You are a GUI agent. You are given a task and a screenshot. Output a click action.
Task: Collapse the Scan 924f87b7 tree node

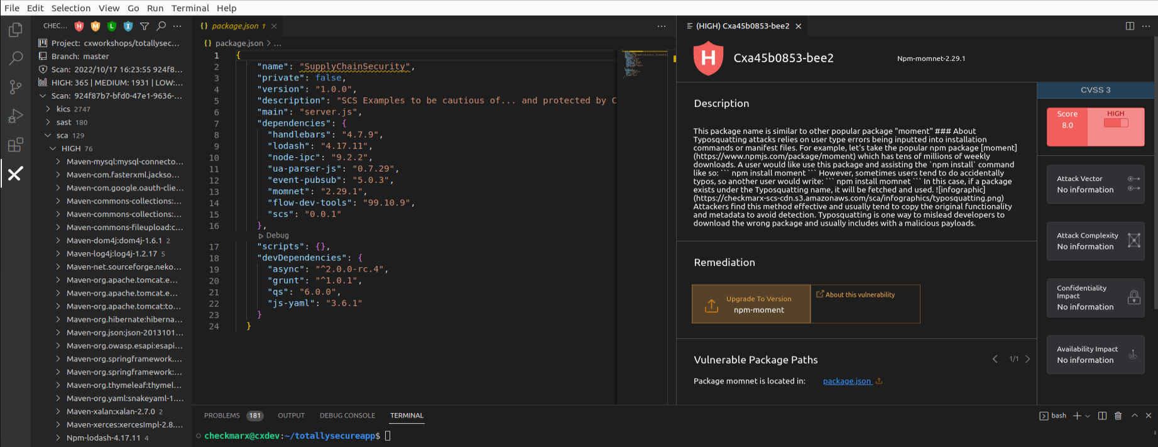43,96
